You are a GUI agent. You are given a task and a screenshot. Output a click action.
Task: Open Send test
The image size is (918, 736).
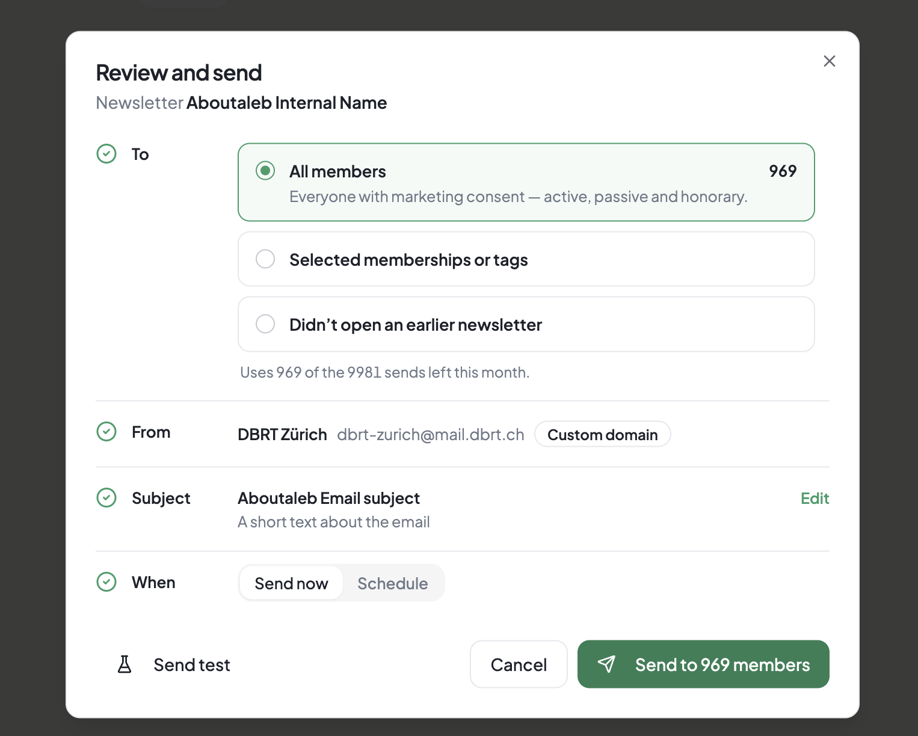click(173, 664)
